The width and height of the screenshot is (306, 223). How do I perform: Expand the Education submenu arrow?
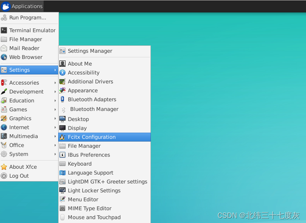pos(55,101)
